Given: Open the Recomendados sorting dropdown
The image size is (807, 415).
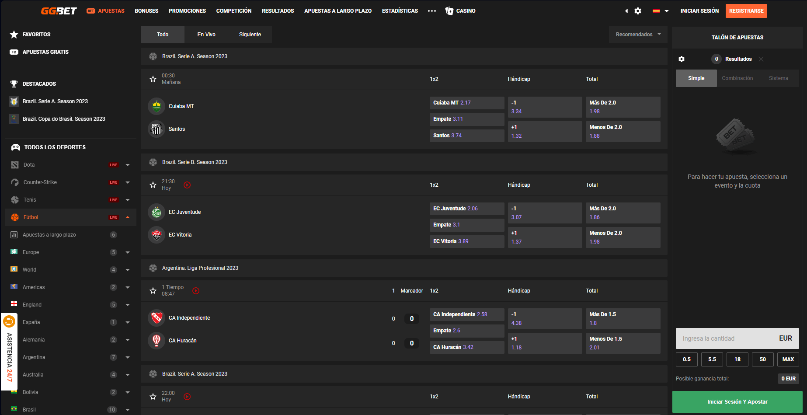Looking at the screenshot, I should point(638,35).
